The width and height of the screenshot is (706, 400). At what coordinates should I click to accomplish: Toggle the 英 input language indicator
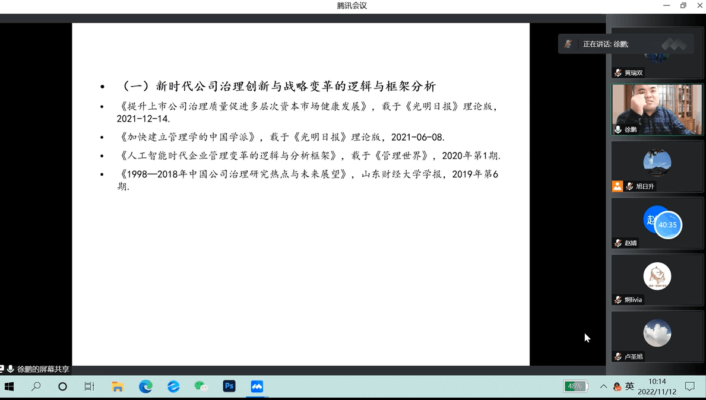coord(630,386)
